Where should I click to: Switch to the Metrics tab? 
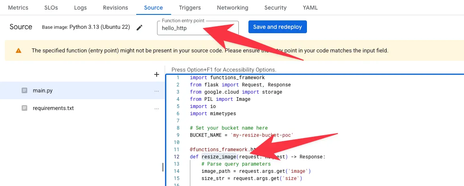(x=18, y=8)
